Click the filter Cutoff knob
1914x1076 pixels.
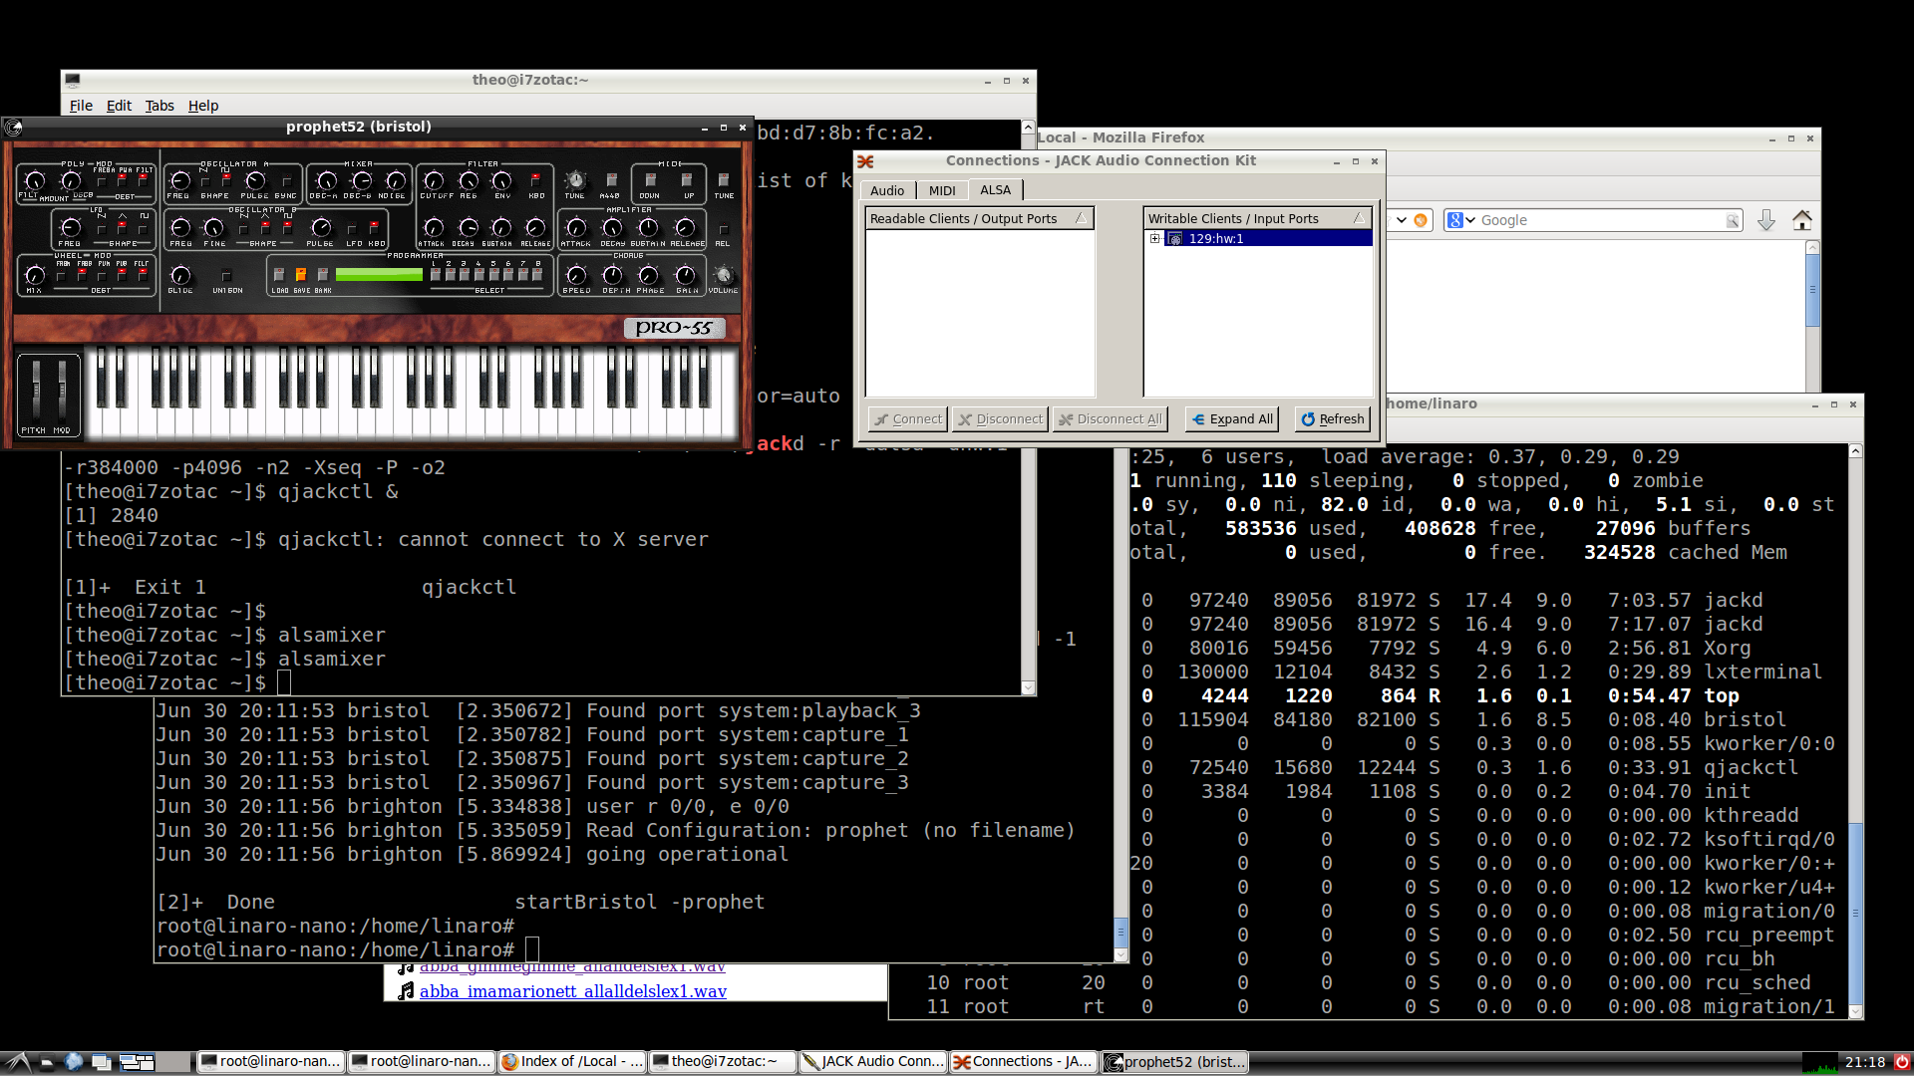tap(434, 180)
